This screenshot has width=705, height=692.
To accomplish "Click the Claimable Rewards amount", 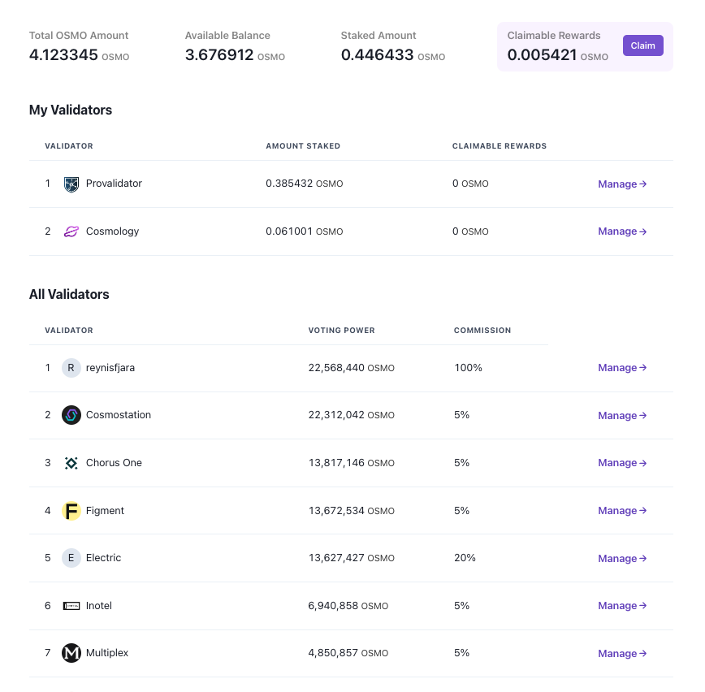I will pos(542,57).
